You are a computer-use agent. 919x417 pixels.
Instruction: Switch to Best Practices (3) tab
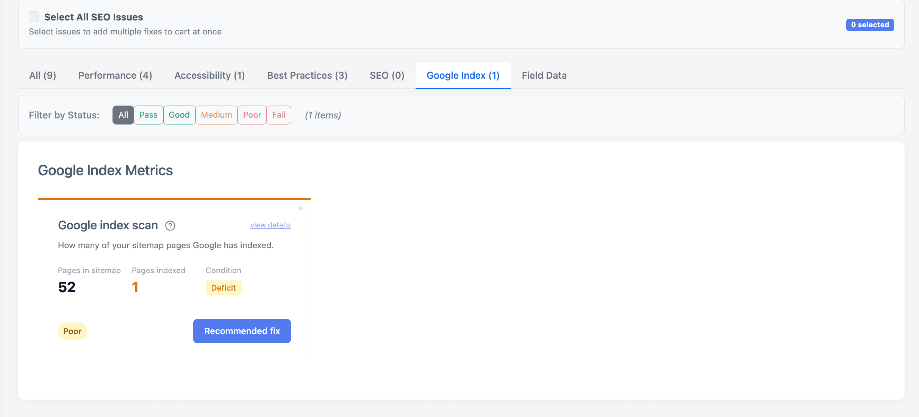(x=307, y=75)
